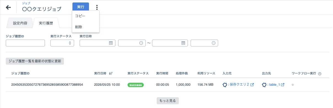Screen dimensions: 333x108
Task: Go back using the left arrow icon
Action: click(x=9, y=7)
